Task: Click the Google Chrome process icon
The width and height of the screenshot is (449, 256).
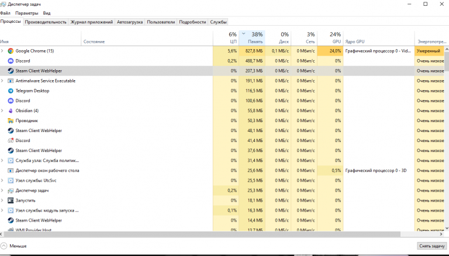Action: [x=11, y=51]
